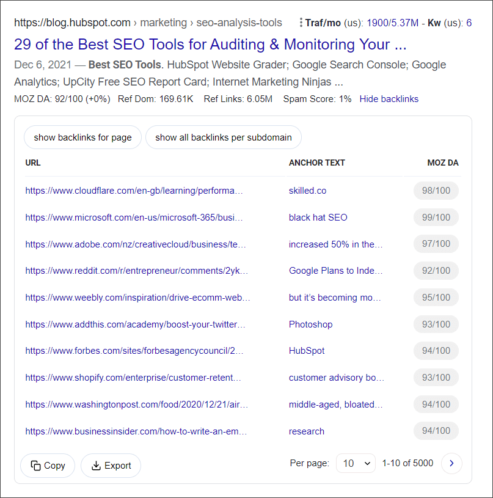Click the HubSpot anchor text
493x498 pixels.
(x=307, y=351)
